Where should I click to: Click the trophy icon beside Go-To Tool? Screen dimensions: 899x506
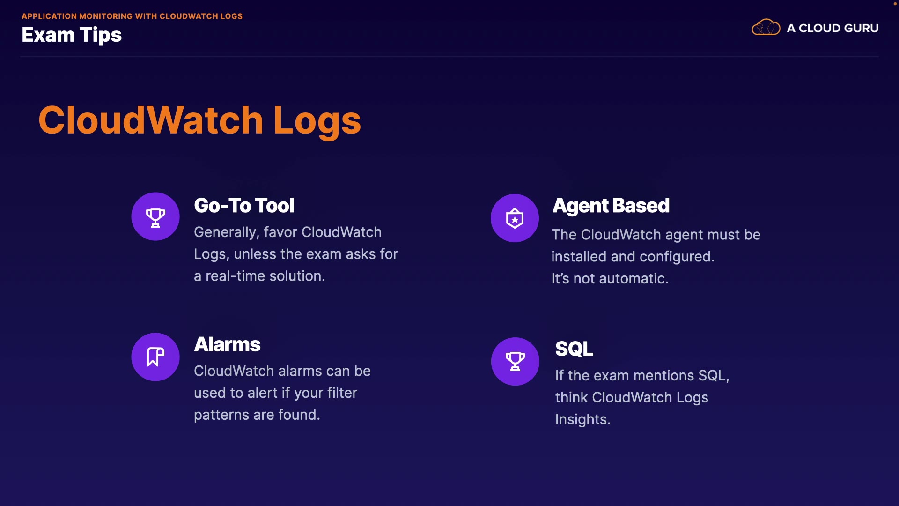pos(155,217)
